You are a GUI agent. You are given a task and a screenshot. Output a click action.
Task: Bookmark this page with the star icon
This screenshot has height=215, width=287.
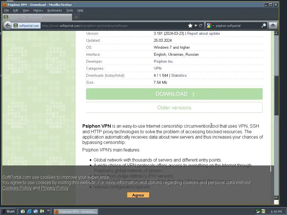point(190,25)
